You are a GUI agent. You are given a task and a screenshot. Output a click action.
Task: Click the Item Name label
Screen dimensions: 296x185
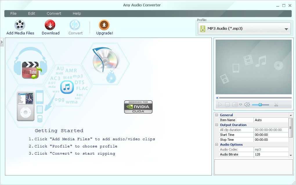point(228,120)
